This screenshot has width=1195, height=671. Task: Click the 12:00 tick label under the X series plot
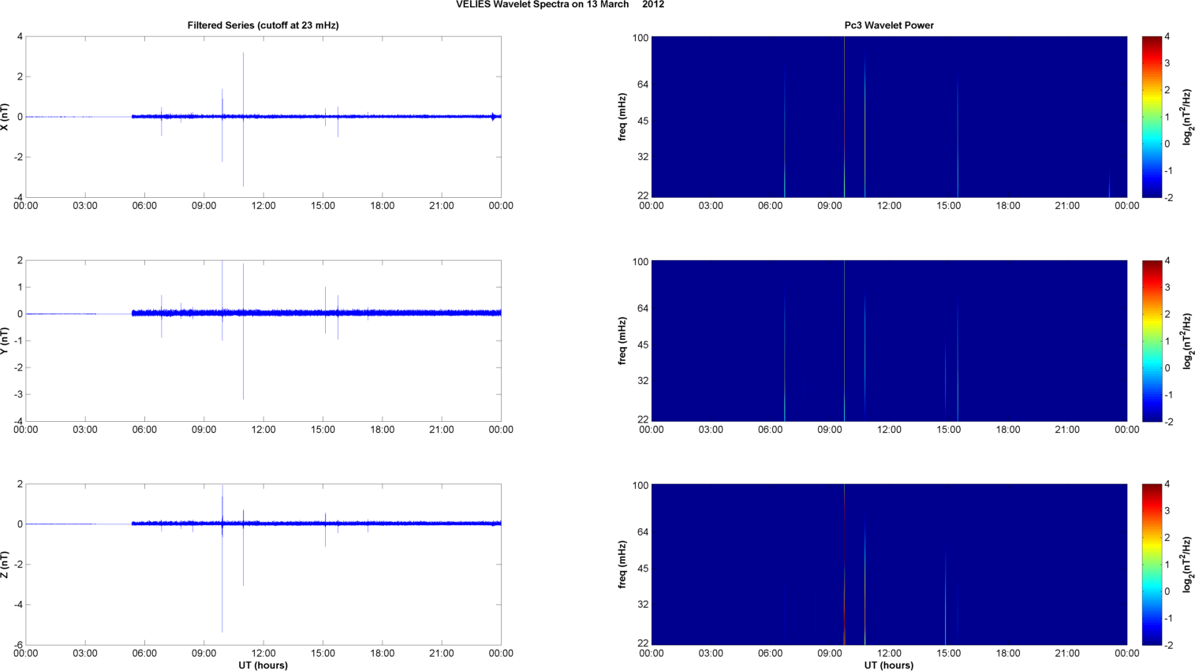click(263, 206)
